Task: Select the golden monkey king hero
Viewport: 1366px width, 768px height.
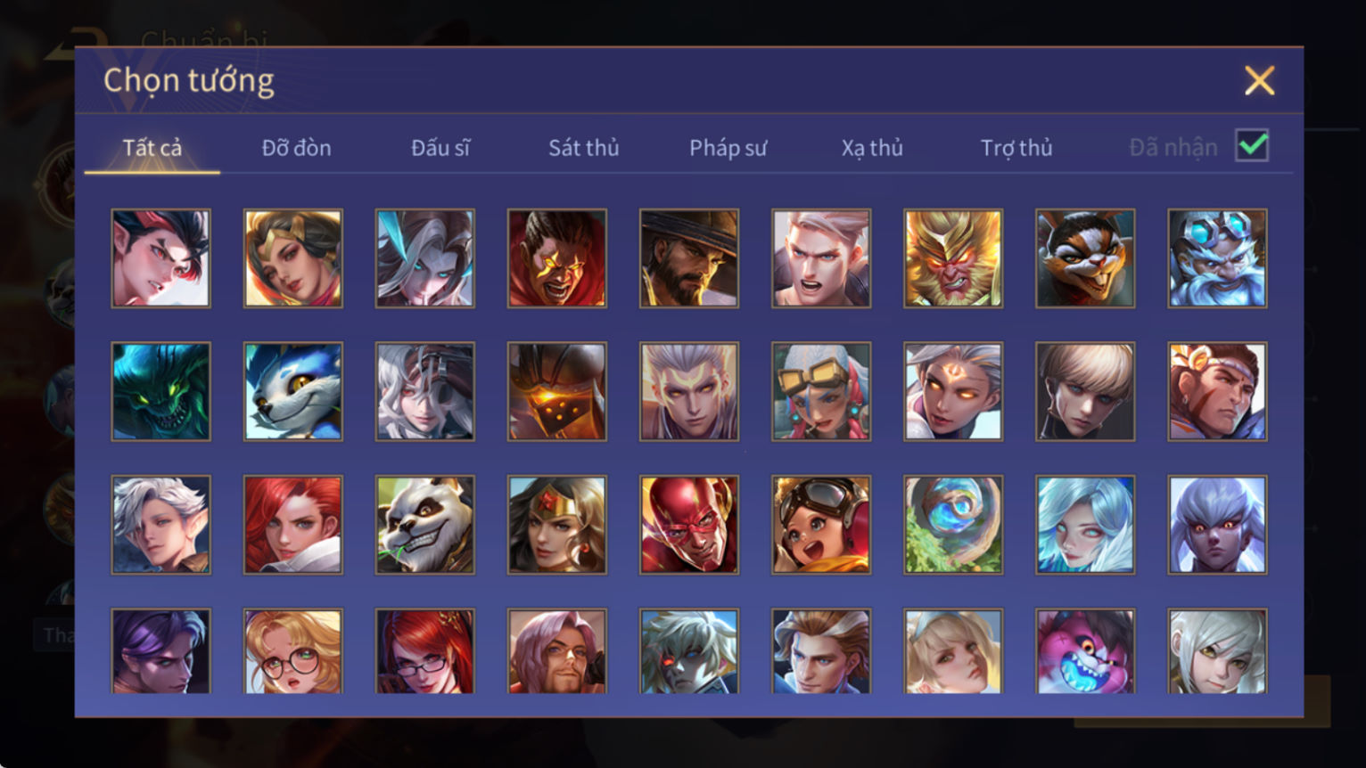Action: 953,258
